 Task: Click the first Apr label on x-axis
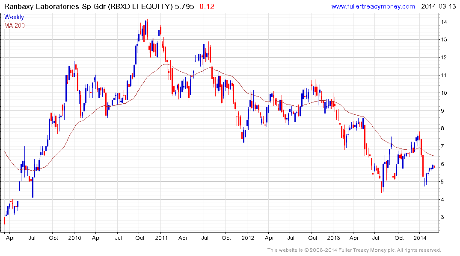[10, 238]
